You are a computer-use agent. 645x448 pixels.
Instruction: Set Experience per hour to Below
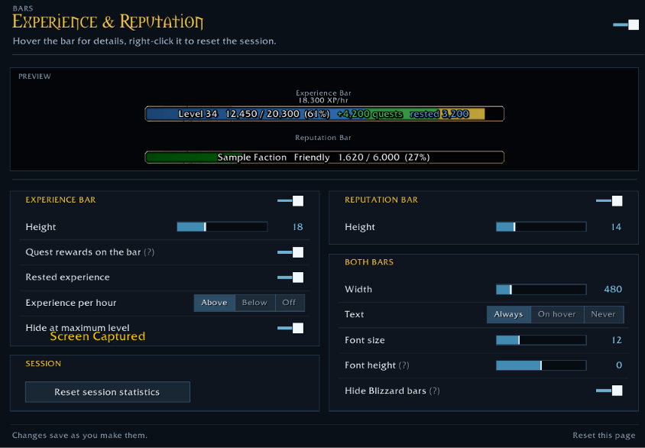254,303
